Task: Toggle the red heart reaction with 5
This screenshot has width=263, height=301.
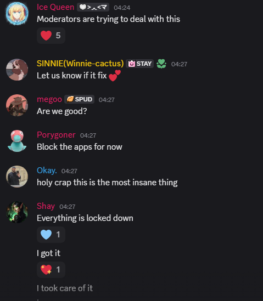Action: click(x=51, y=36)
